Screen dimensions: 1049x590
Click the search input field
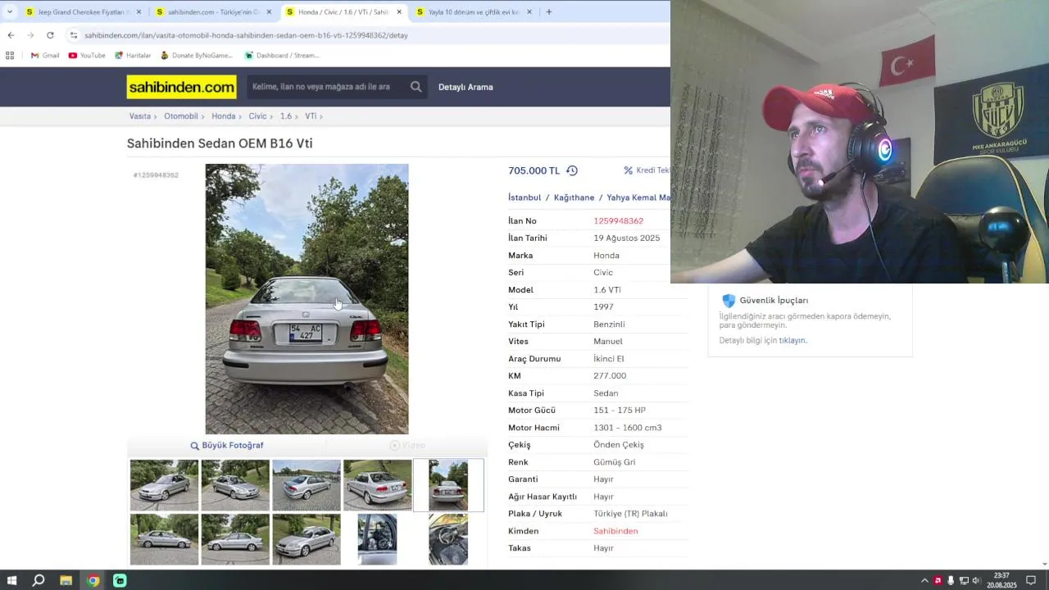(328, 87)
